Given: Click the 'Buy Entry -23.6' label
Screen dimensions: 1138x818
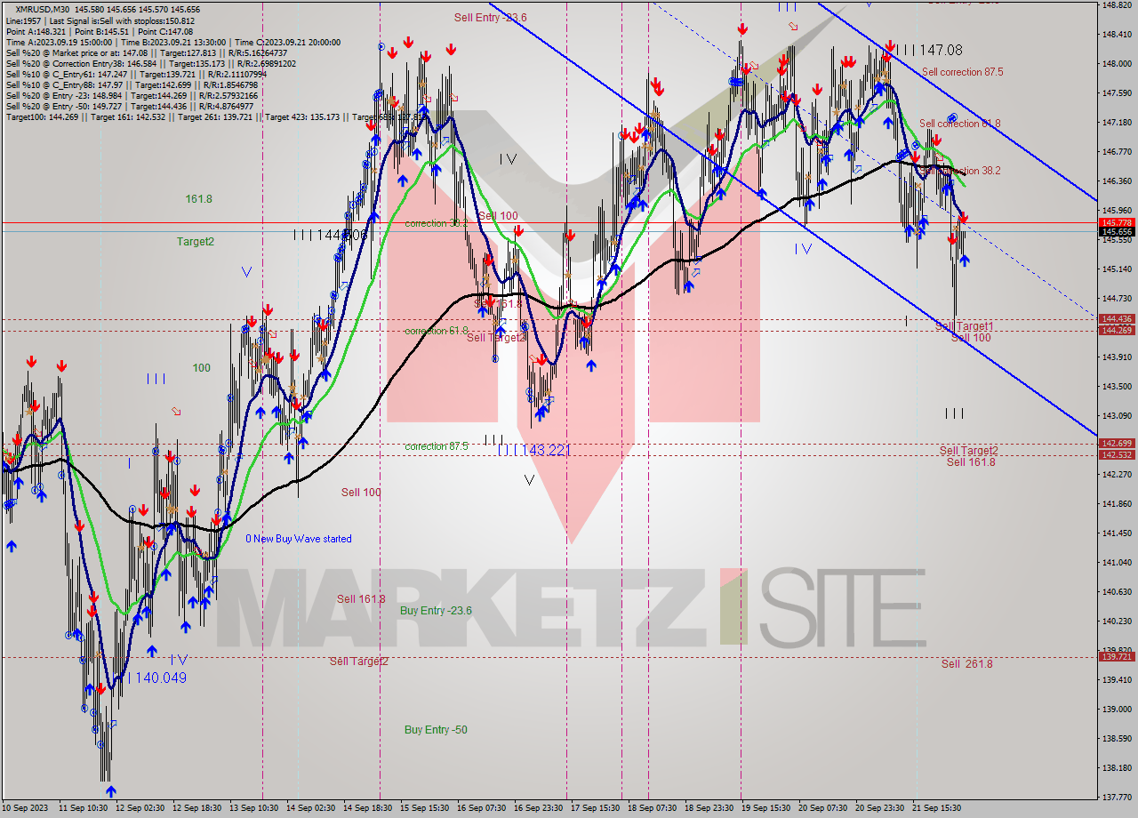Looking at the screenshot, I should (436, 611).
